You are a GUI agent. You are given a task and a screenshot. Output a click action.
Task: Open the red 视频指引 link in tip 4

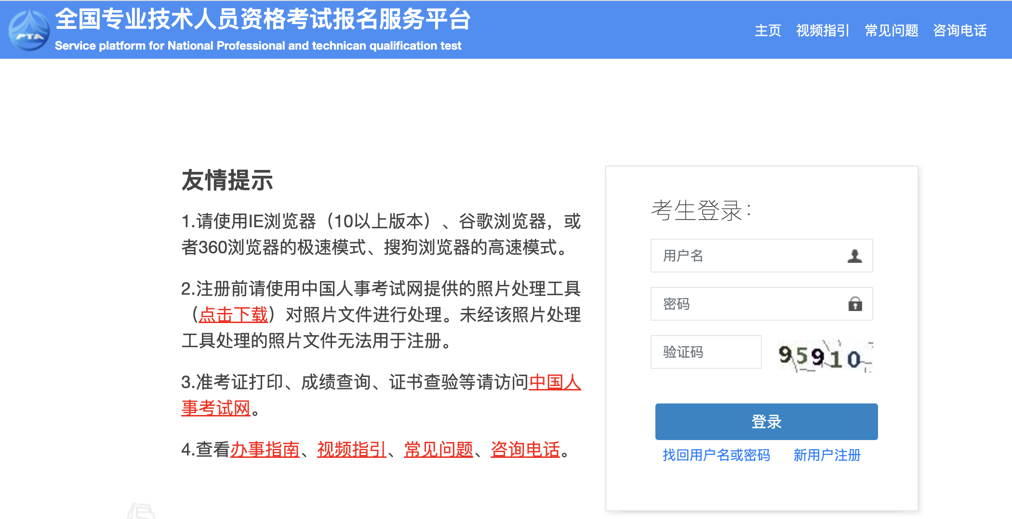tap(352, 450)
